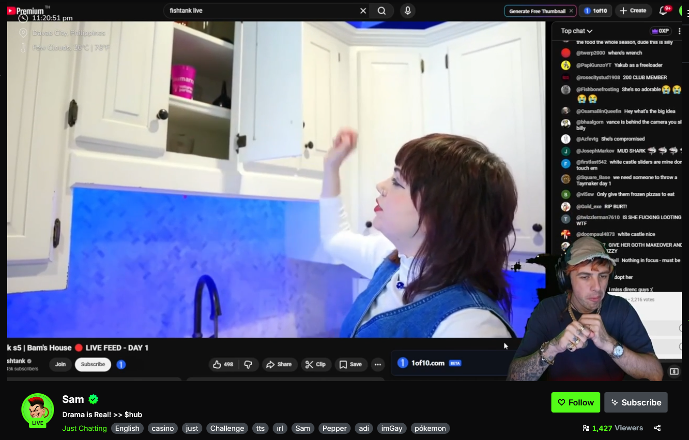Click the streamer name Sam

[73, 399]
